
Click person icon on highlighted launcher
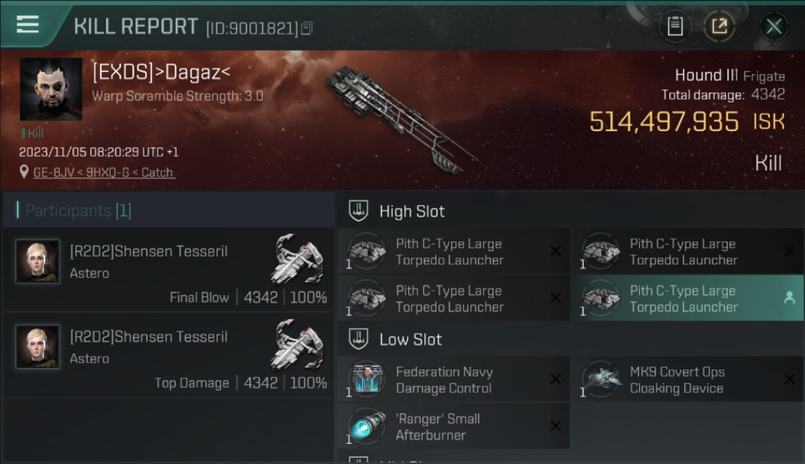pyautogui.click(x=790, y=298)
